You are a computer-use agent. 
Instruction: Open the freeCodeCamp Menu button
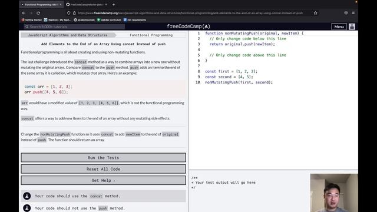[339, 26]
